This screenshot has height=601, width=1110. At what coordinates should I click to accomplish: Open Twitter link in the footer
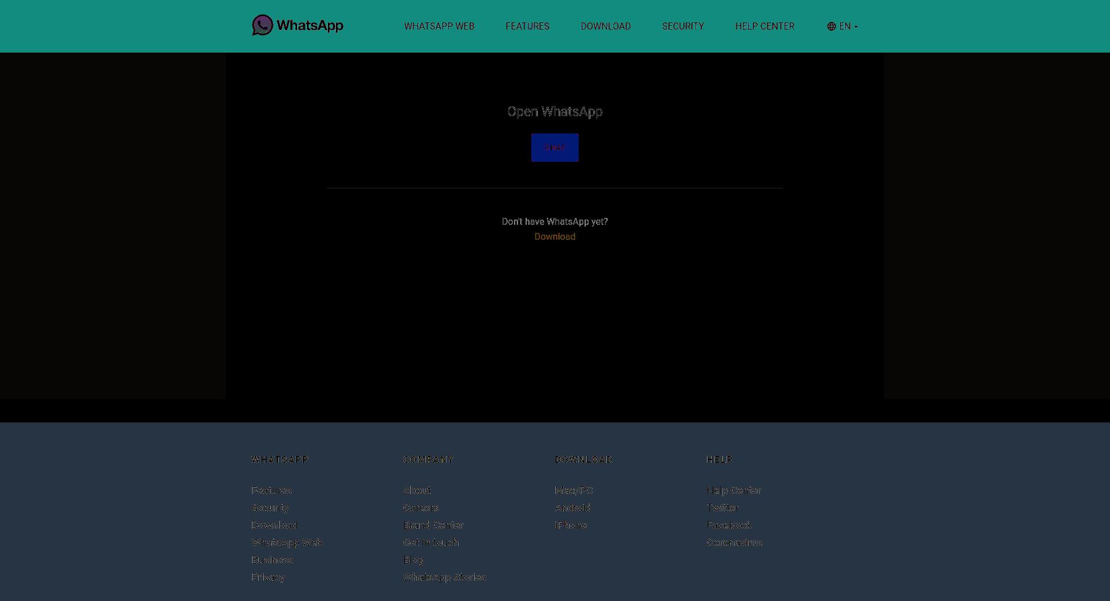[723, 507]
